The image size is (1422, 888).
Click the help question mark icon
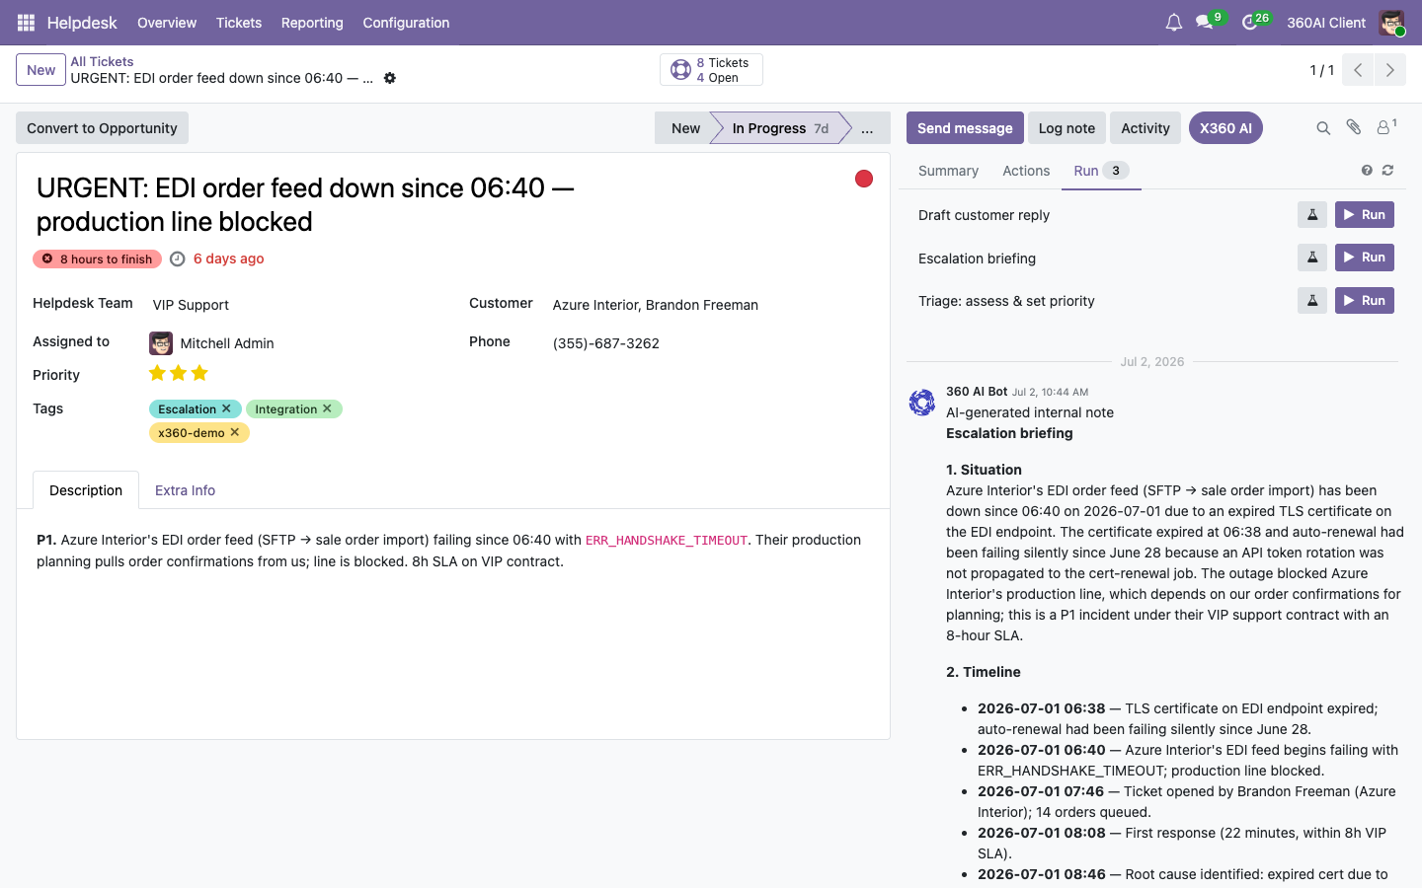coord(1367,171)
